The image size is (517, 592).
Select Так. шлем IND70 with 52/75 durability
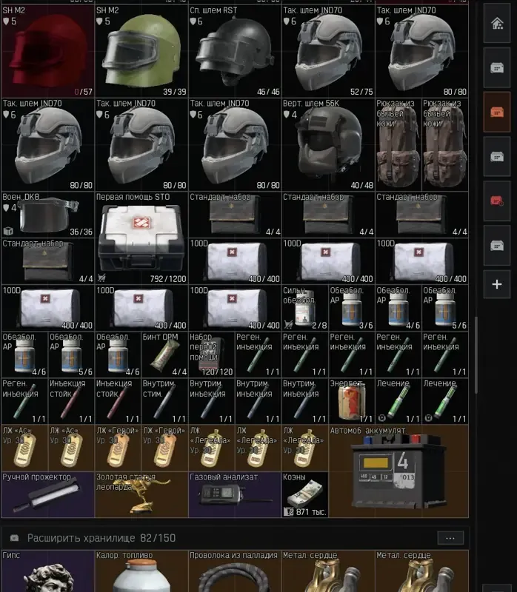click(x=328, y=51)
